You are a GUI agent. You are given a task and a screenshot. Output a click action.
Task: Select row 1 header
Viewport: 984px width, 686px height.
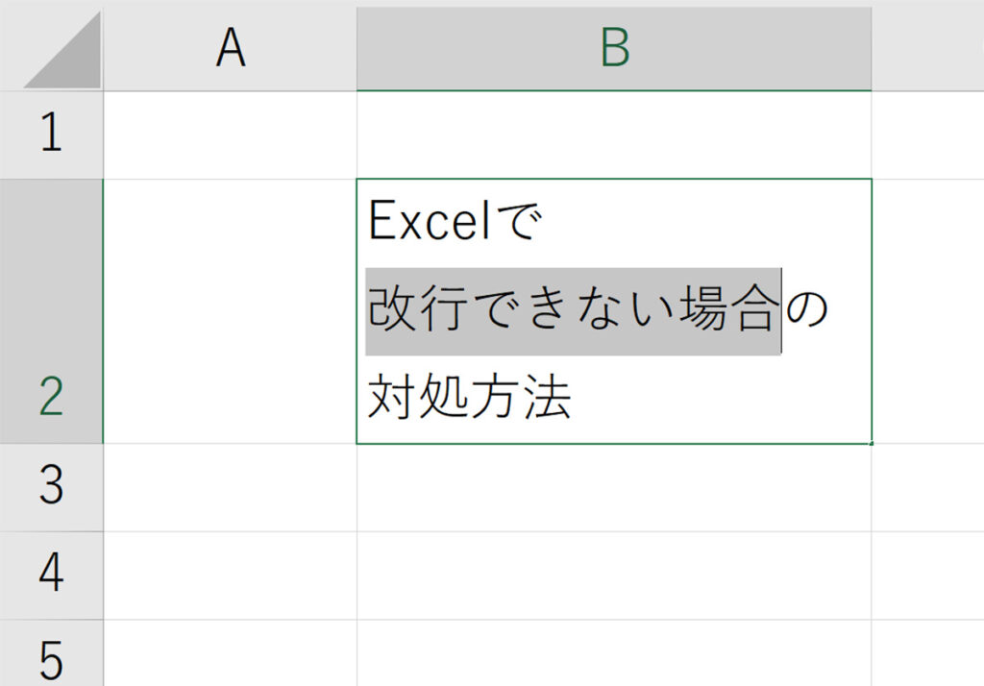[52, 135]
